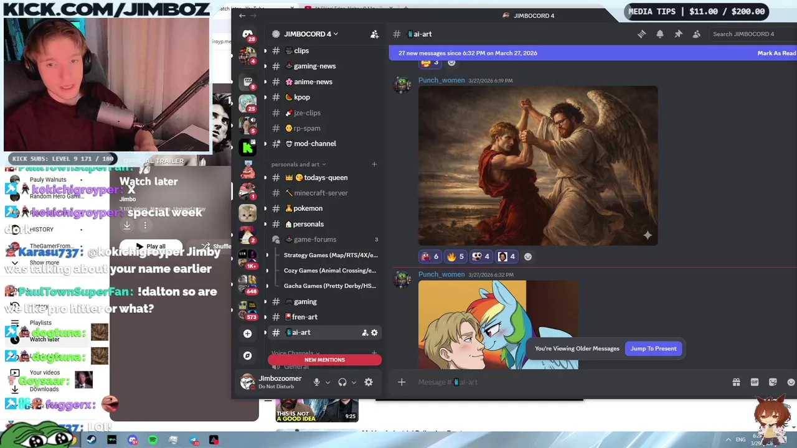Deafen audio with headphones icon
The image size is (797, 448).
[x=342, y=382]
